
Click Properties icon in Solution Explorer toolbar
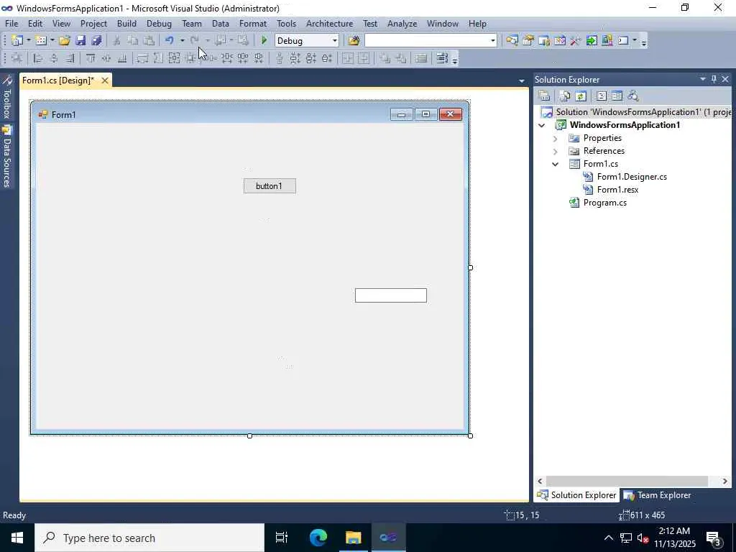pos(545,96)
